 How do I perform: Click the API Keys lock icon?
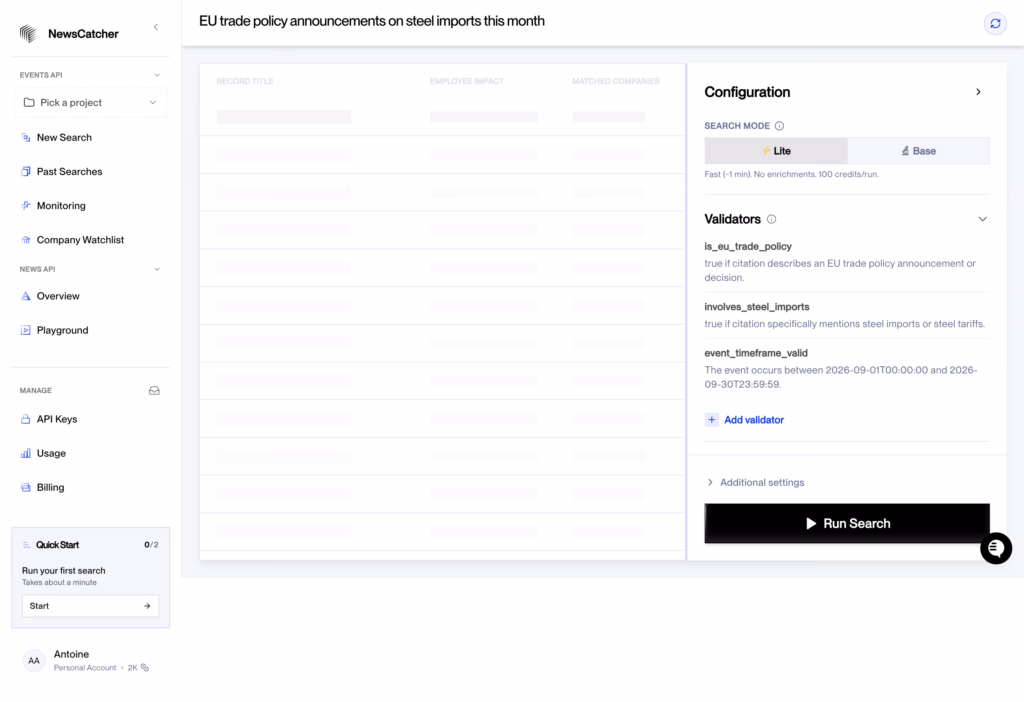pyautogui.click(x=26, y=419)
